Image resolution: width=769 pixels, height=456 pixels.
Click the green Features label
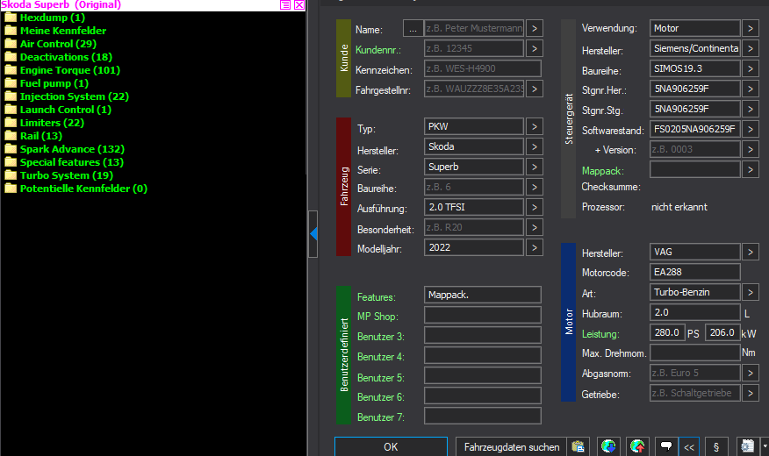[377, 297]
